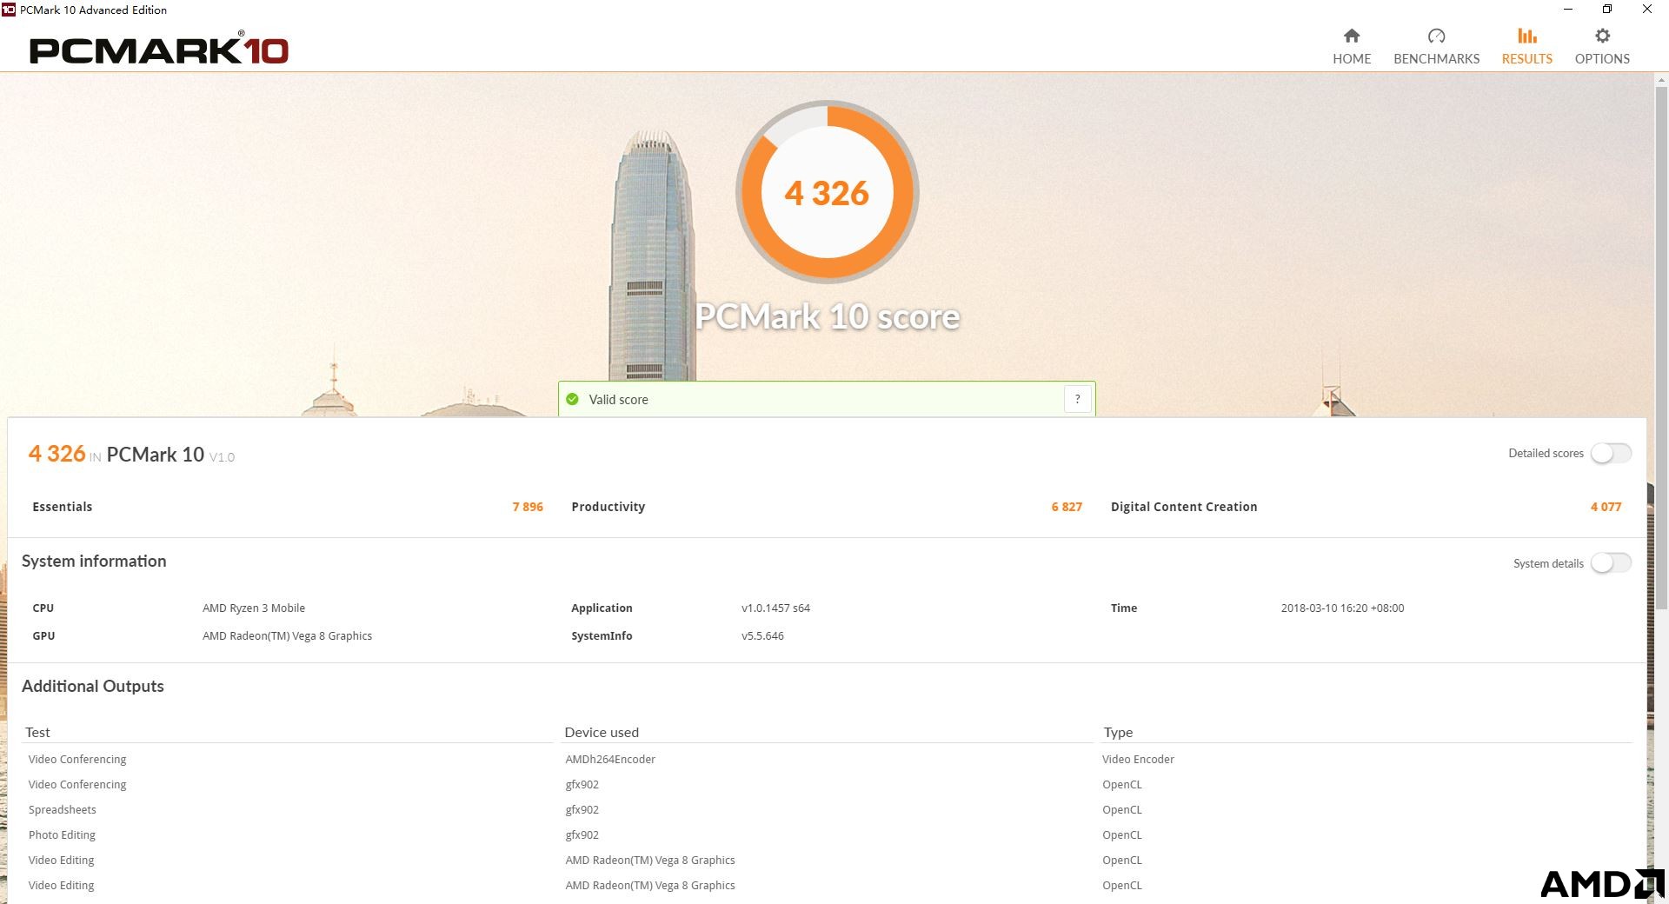Click the vertical scrollbar up arrow
This screenshot has height=904, width=1669.
coord(1661,80)
